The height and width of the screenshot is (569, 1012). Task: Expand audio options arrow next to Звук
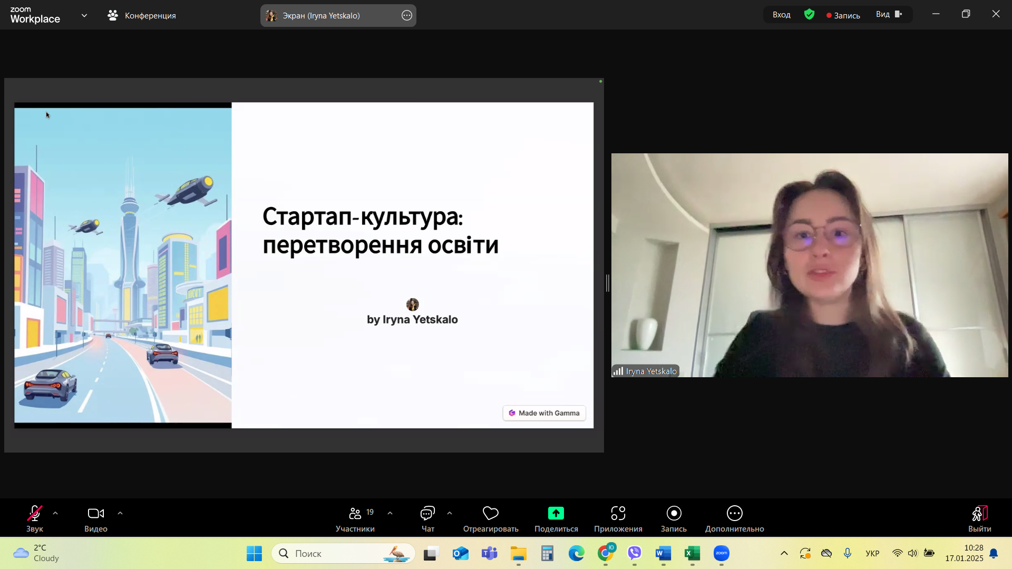pos(55,513)
